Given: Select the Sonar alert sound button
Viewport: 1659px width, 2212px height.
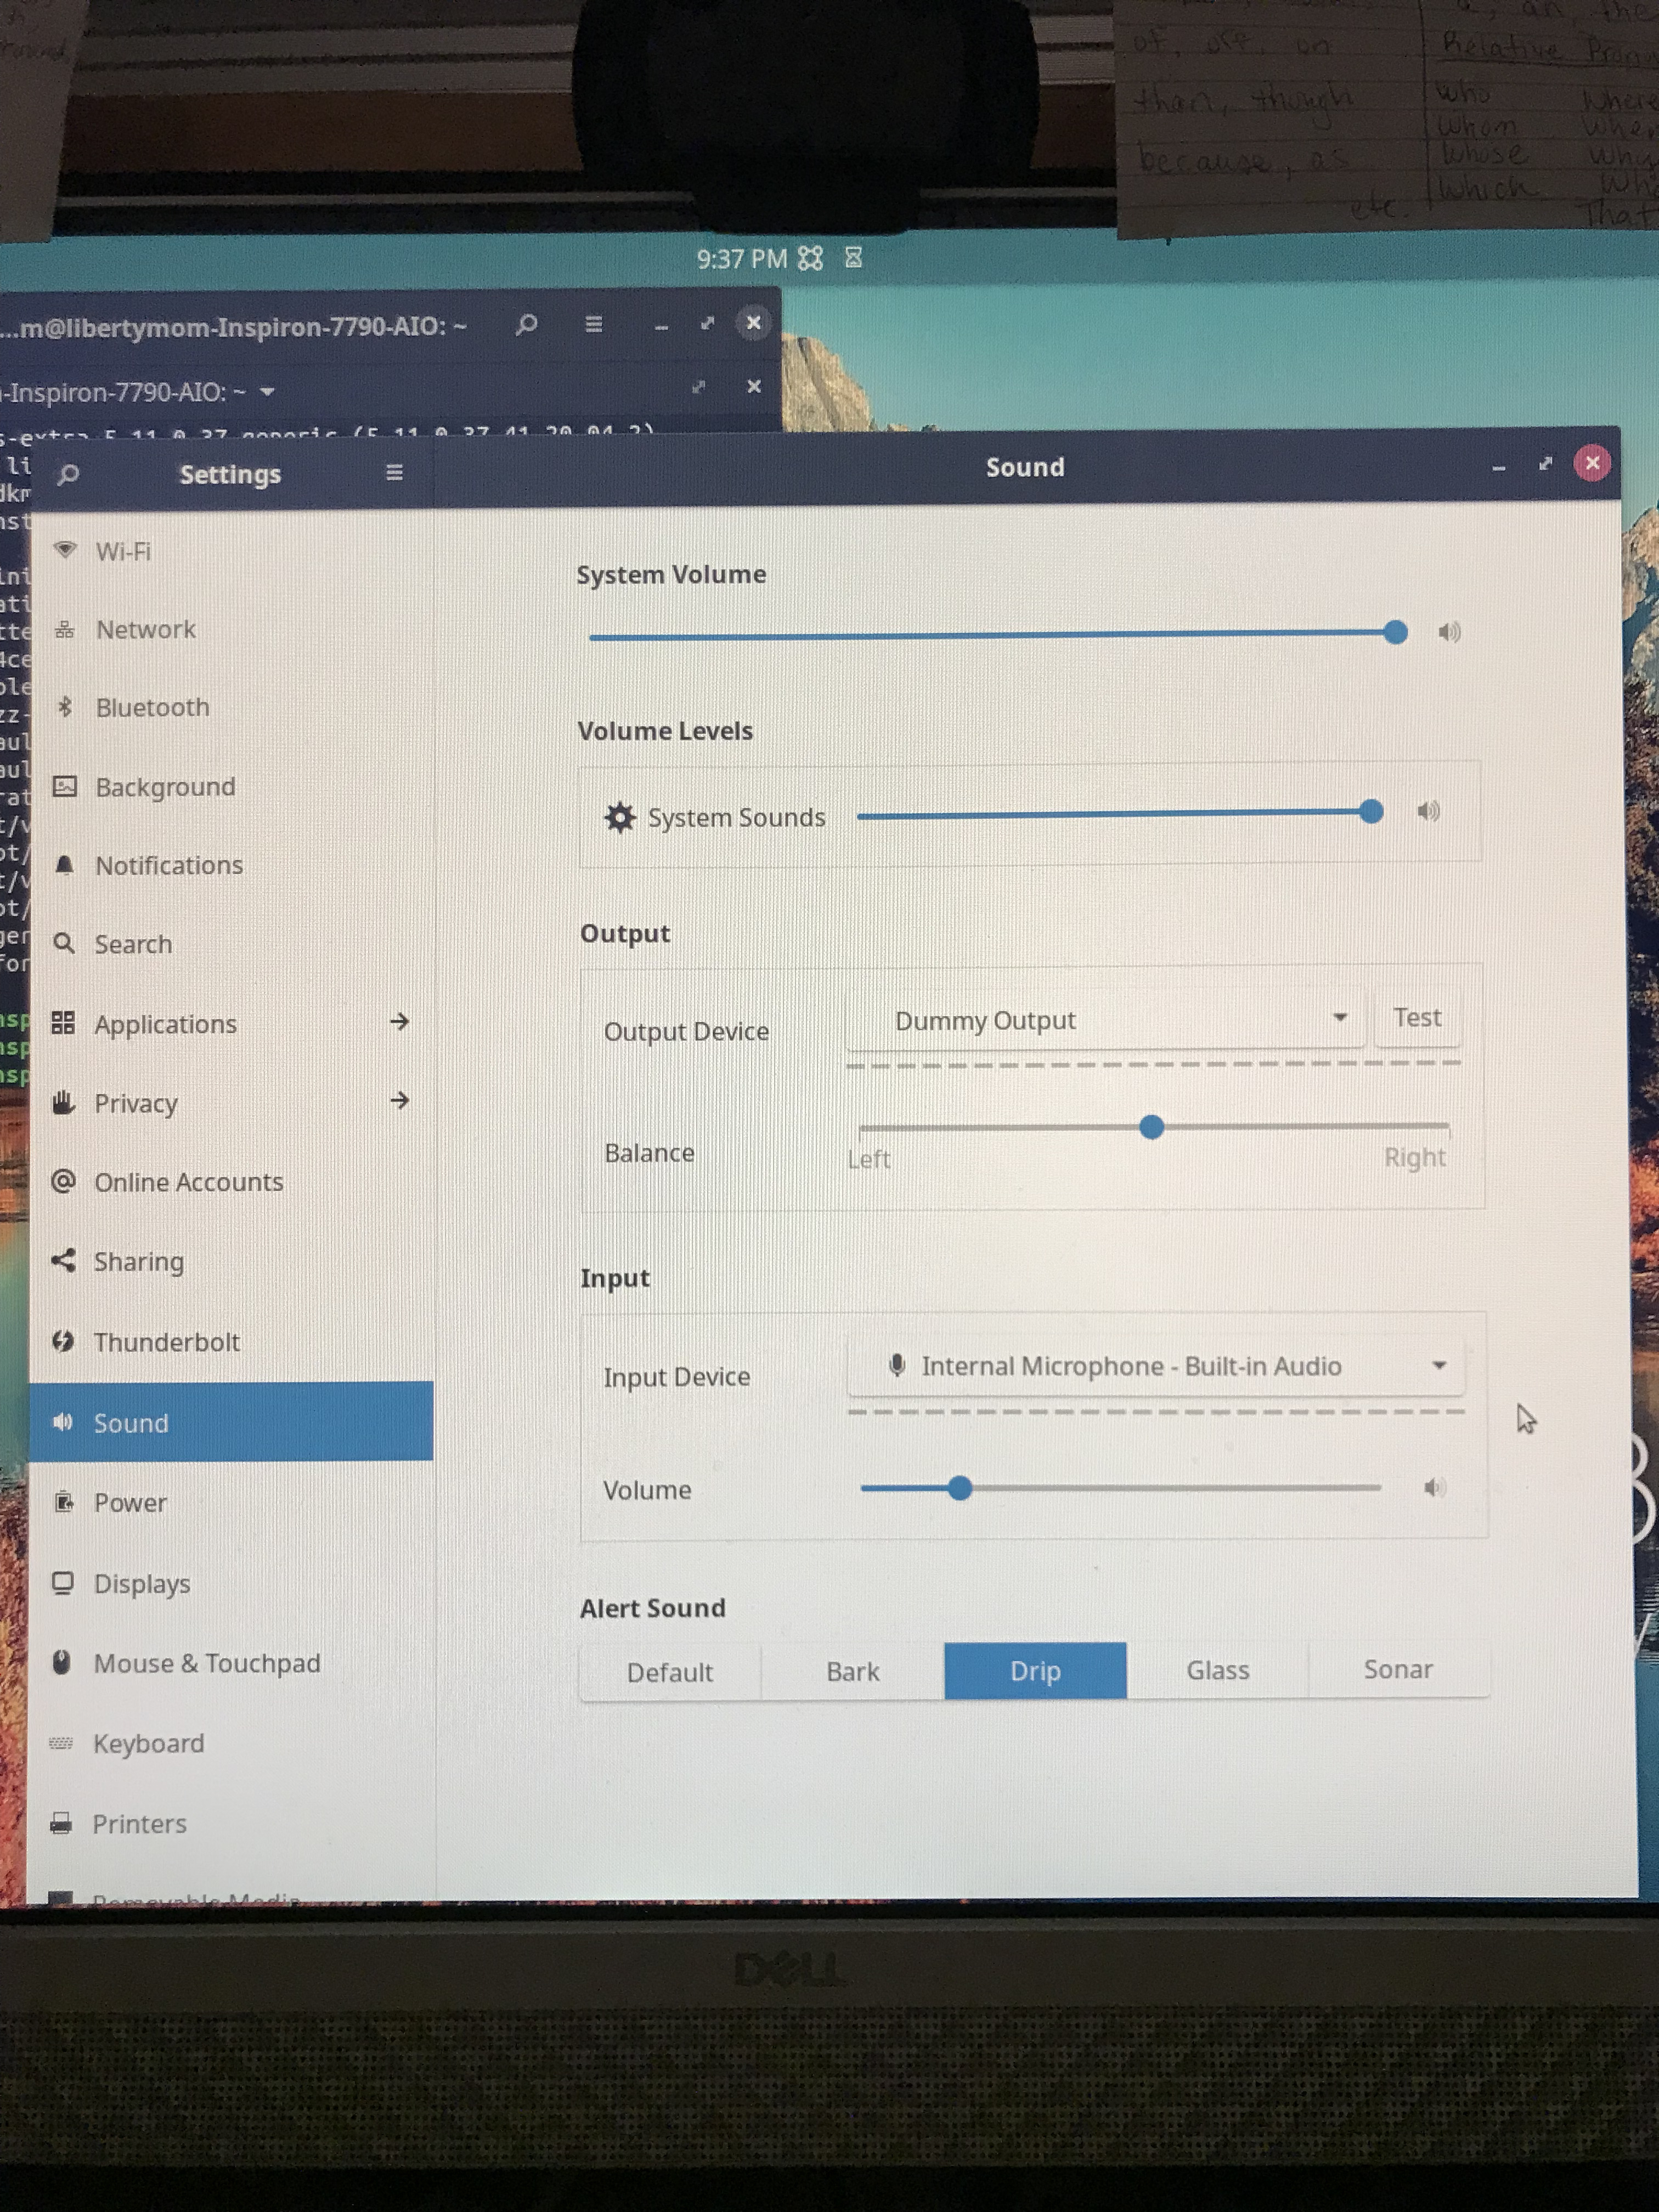Looking at the screenshot, I should (1397, 1668).
